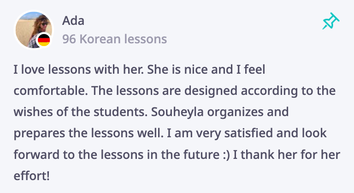
Task: Click the teal pin icon
Action: (331, 21)
